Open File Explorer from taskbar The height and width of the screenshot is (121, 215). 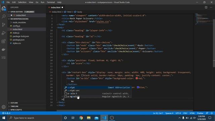pos(89,118)
